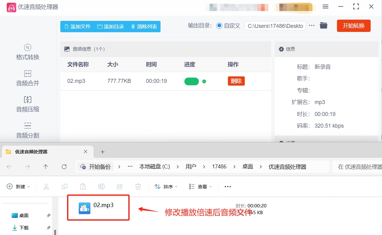Click the 320.51 kbps bitrate value
Viewport: 382px width, 235px height.
tap(329, 126)
